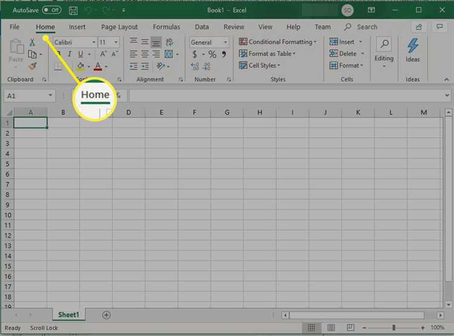Click the Copy icon in Clipboard group
454x336 pixels.
pos(32,54)
